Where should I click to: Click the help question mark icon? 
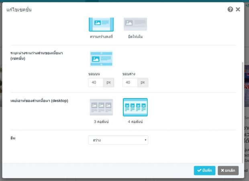tap(231, 9)
